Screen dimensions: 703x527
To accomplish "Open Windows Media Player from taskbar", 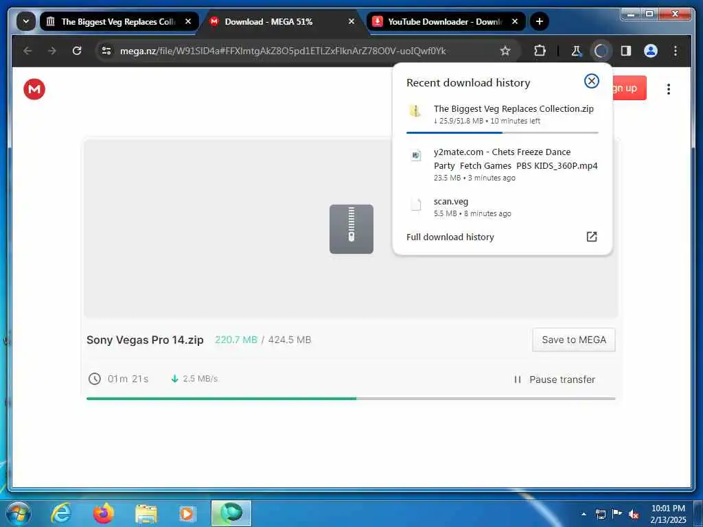I will tap(187, 513).
